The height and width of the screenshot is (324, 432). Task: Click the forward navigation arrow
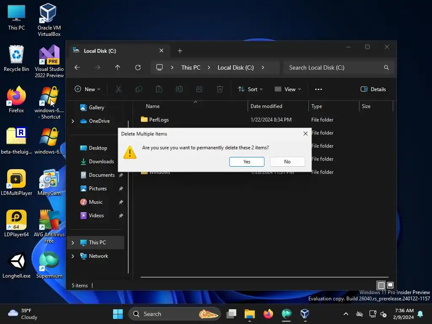click(x=97, y=67)
